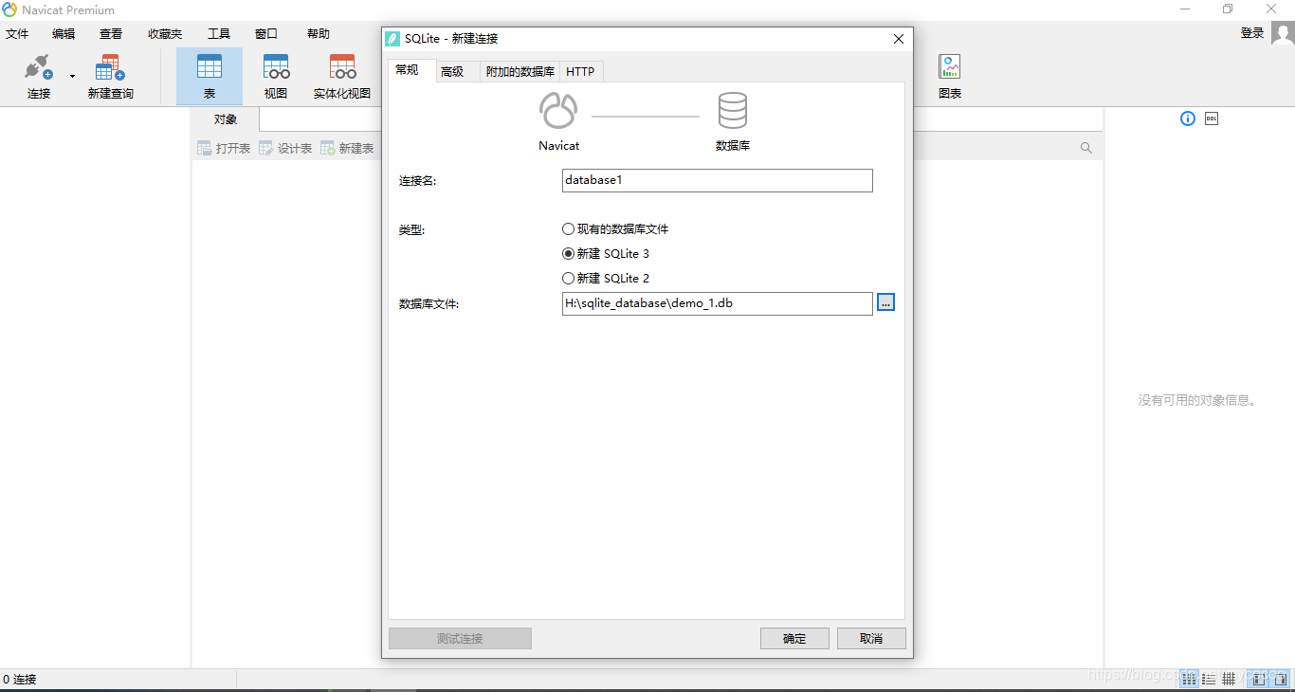Open the 工具 menu
The width and height of the screenshot is (1295, 692).
tap(219, 33)
